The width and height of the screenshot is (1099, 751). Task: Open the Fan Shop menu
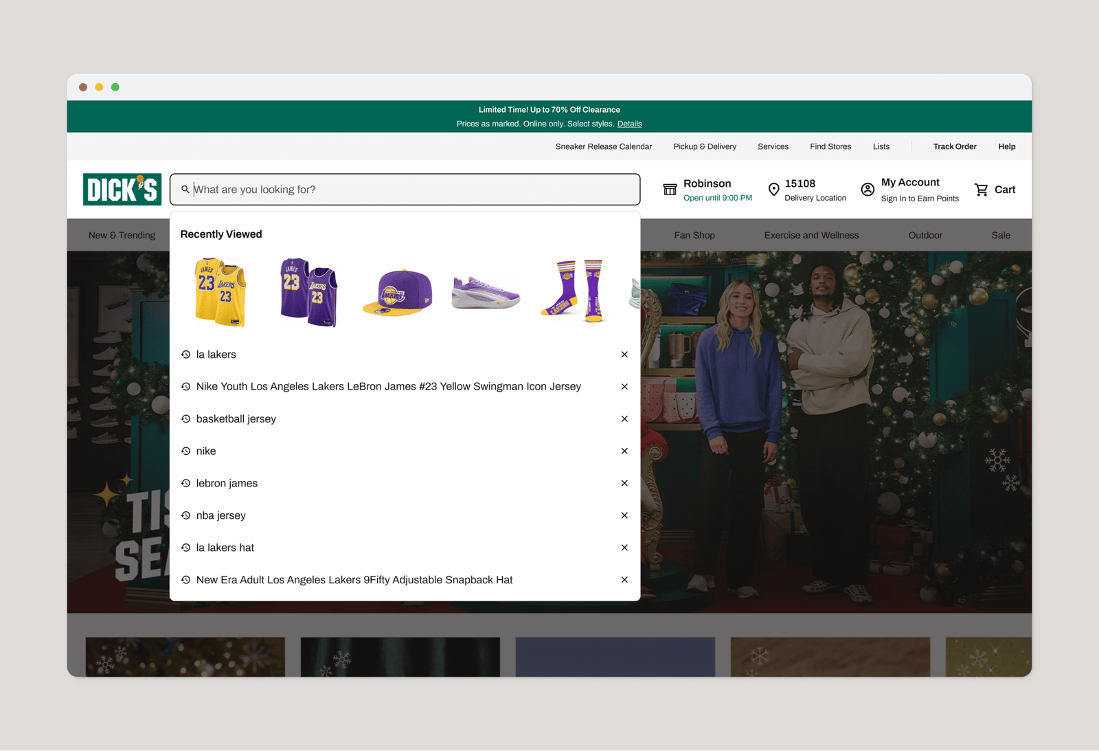(694, 236)
